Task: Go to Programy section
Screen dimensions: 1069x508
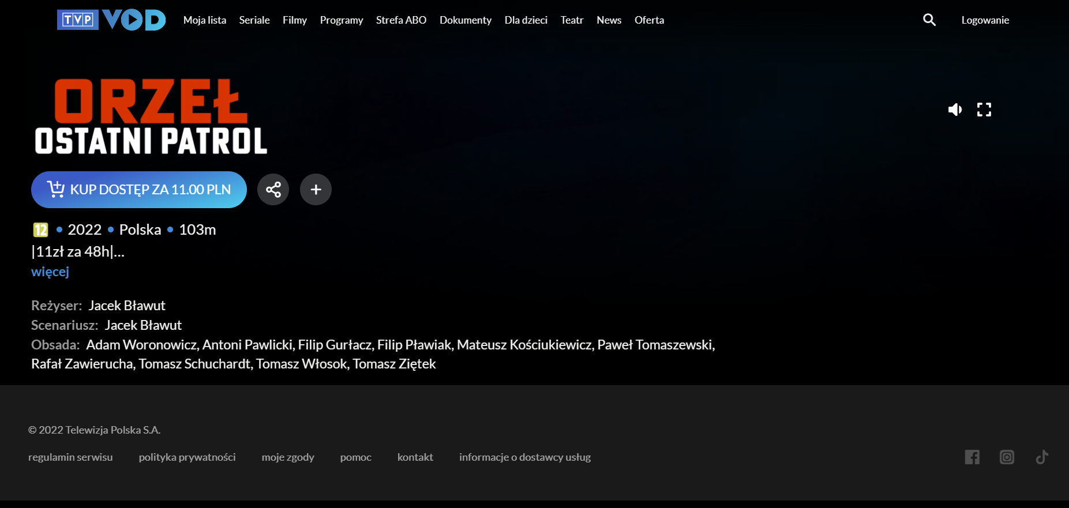Action: (342, 20)
